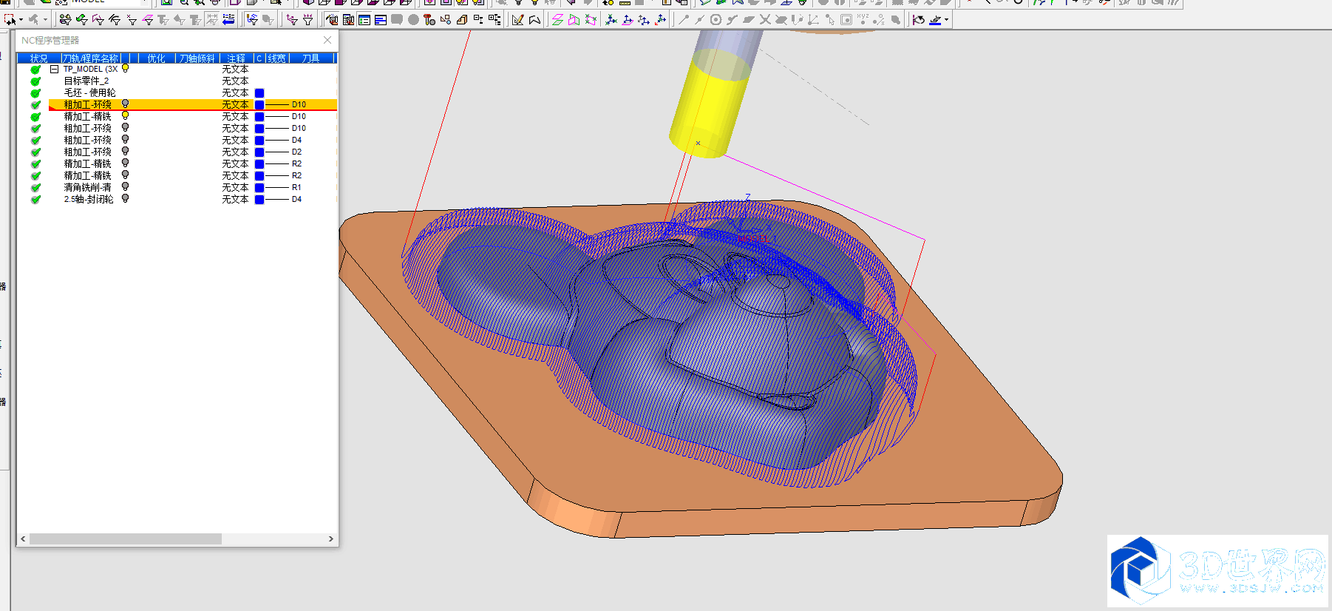Click the 状况 column header
Image resolution: width=1332 pixels, height=611 pixels.
[x=39, y=58]
